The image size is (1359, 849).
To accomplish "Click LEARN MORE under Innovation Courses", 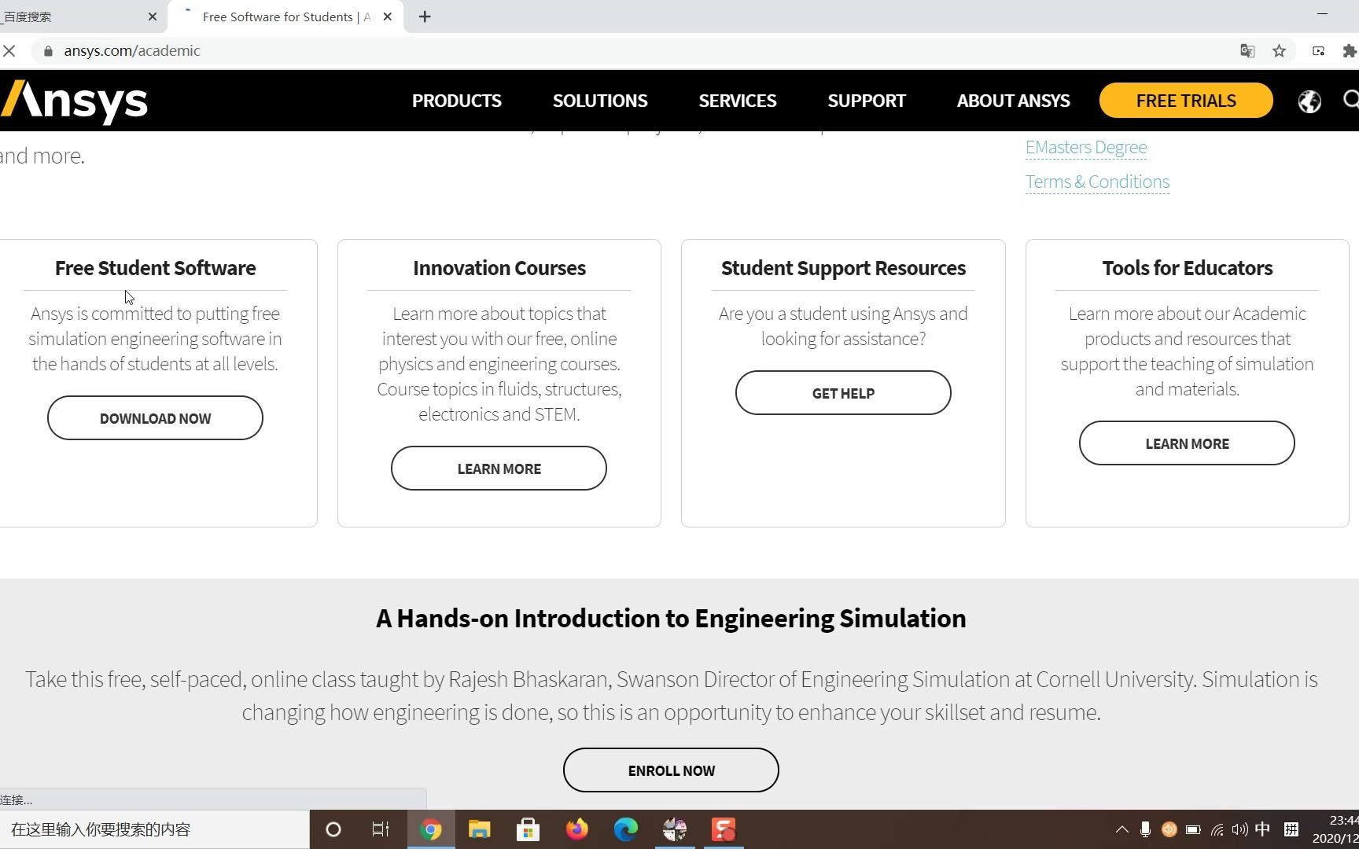I will (499, 469).
